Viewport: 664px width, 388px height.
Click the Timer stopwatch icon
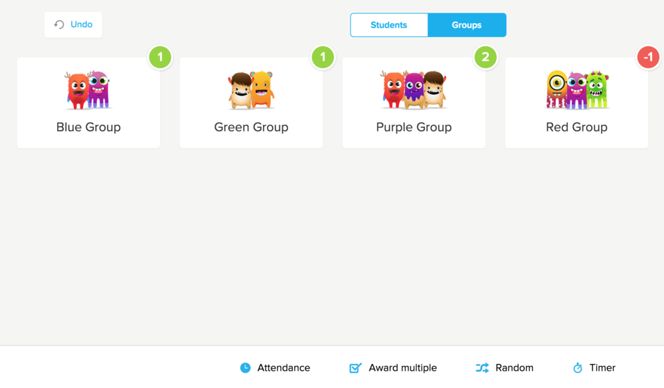pyautogui.click(x=578, y=367)
